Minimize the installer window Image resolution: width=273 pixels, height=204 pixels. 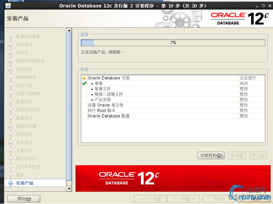click(x=257, y=6)
